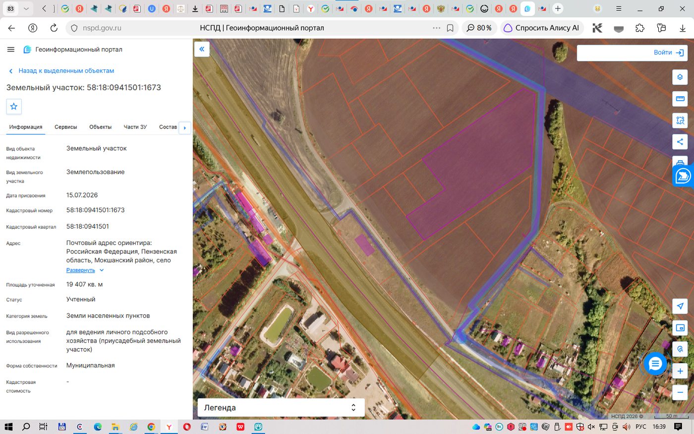Click the date value 15.07.2026
694x434 pixels.
82,195
